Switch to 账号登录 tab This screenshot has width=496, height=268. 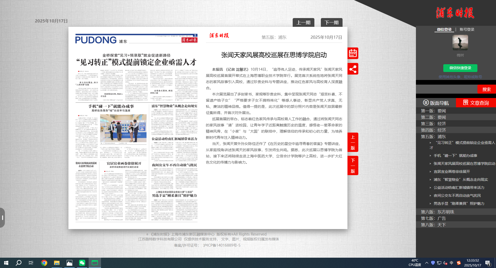467,29
